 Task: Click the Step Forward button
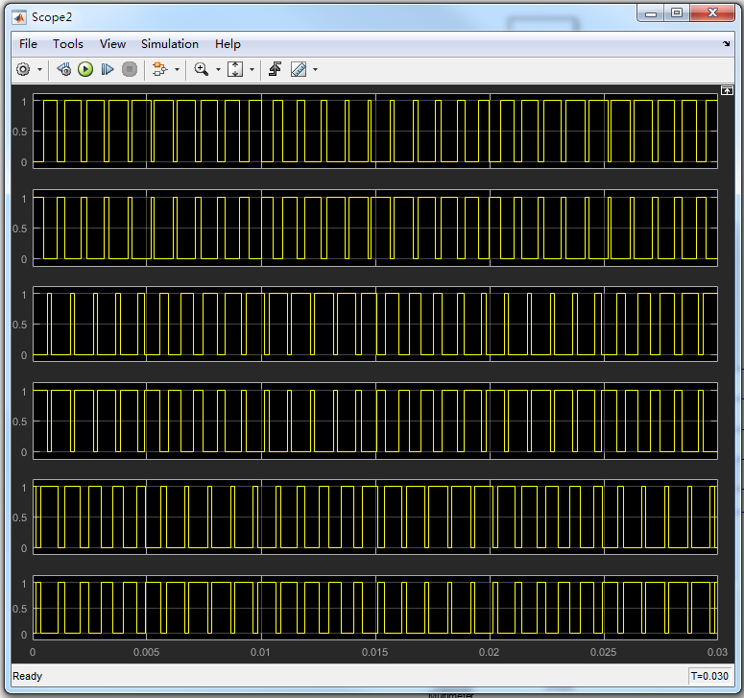pyautogui.click(x=108, y=70)
